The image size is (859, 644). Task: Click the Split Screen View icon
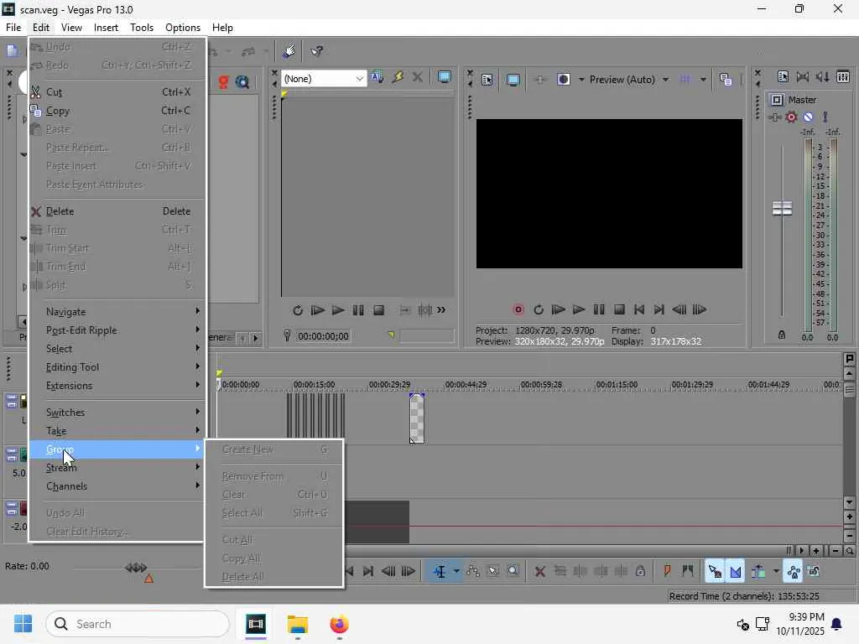563,80
